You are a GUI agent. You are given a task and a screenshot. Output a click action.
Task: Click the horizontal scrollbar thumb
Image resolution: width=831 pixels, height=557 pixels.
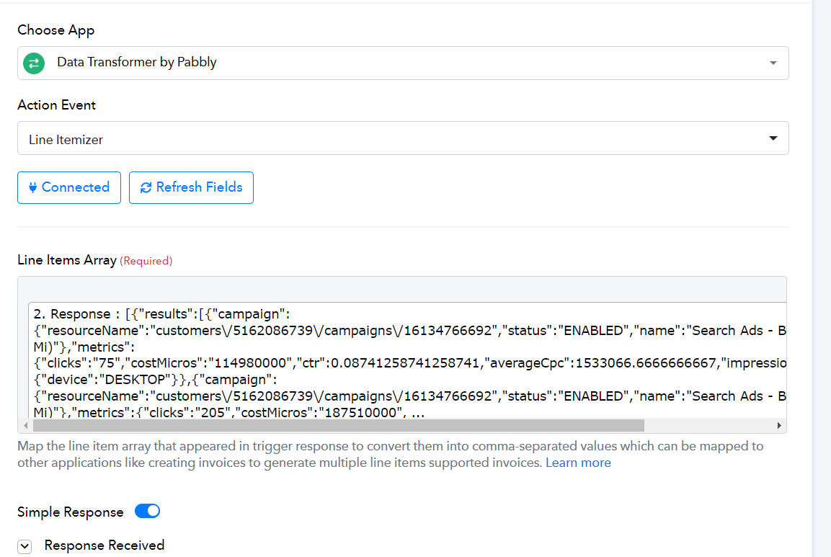click(339, 426)
